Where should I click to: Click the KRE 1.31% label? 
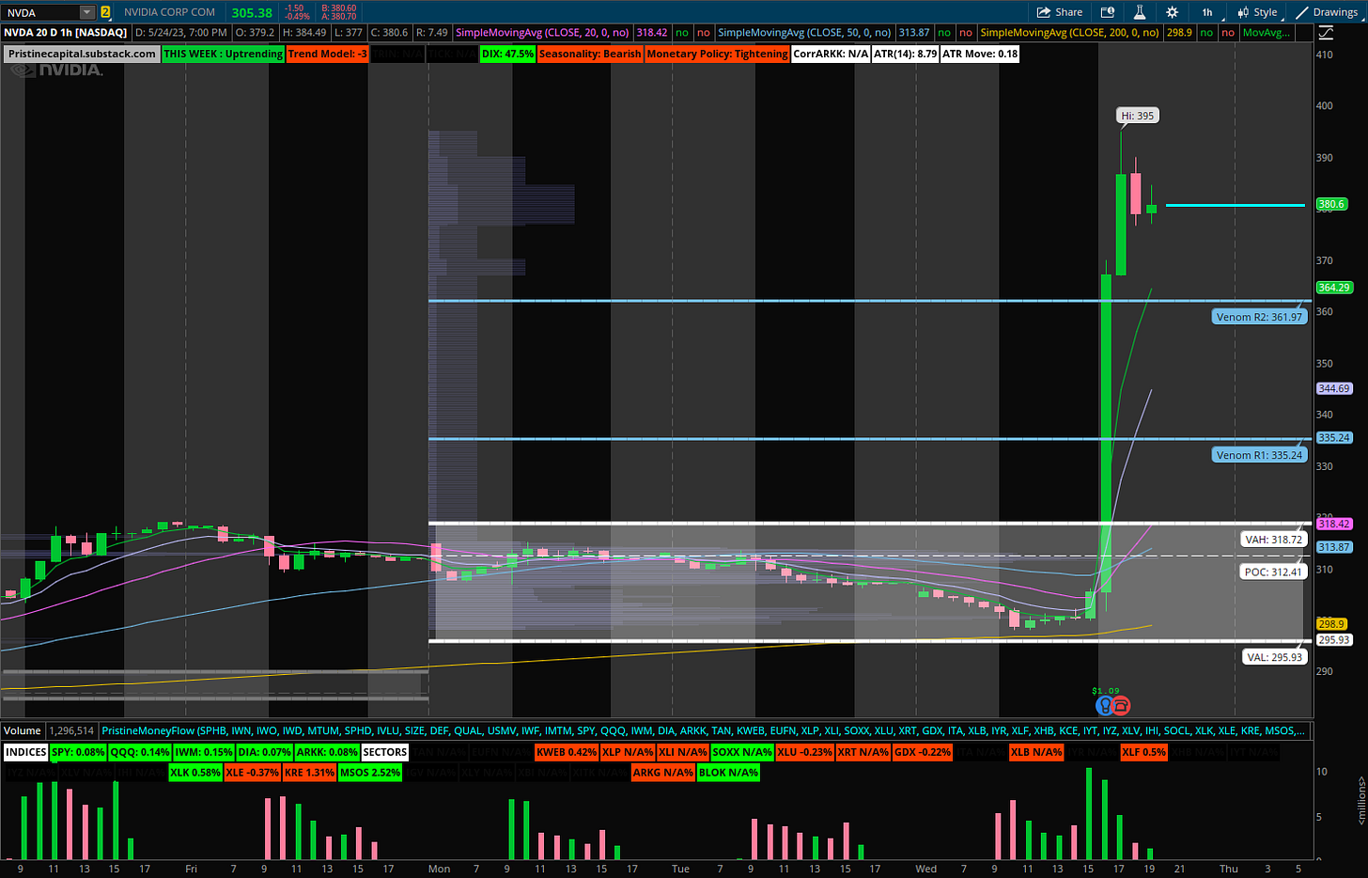308,773
